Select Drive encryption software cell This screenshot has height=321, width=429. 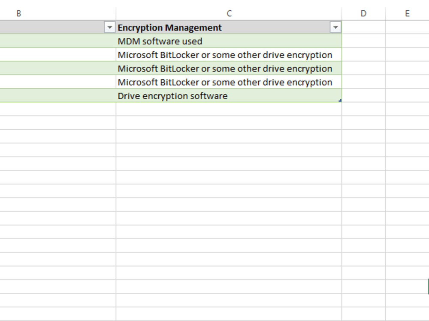229,95
